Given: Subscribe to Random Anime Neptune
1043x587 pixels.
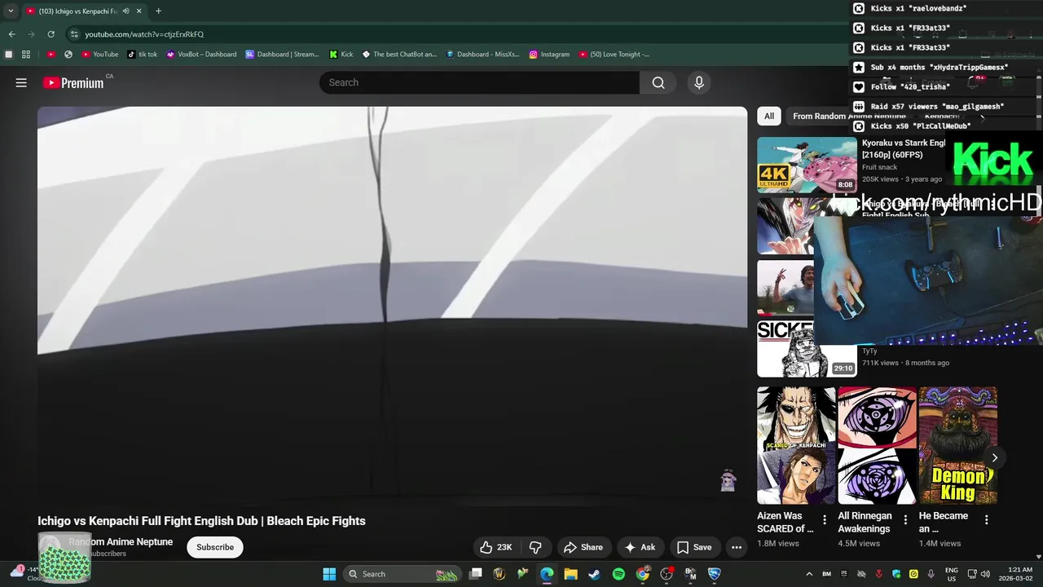Looking at the screenshot, I should [215, 547].
